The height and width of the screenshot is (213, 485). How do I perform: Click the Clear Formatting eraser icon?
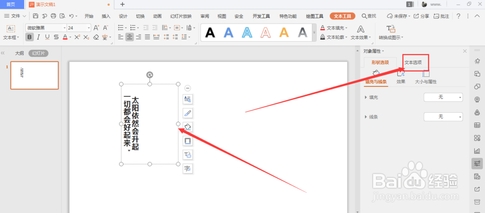point(96,37)
